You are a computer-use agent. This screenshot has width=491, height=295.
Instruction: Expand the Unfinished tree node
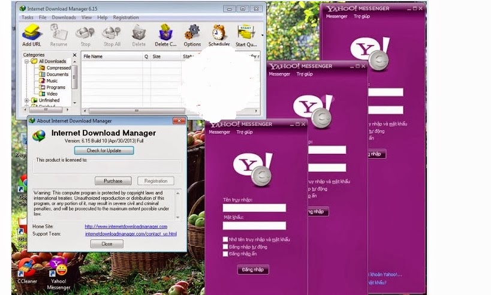pos(26,101)
